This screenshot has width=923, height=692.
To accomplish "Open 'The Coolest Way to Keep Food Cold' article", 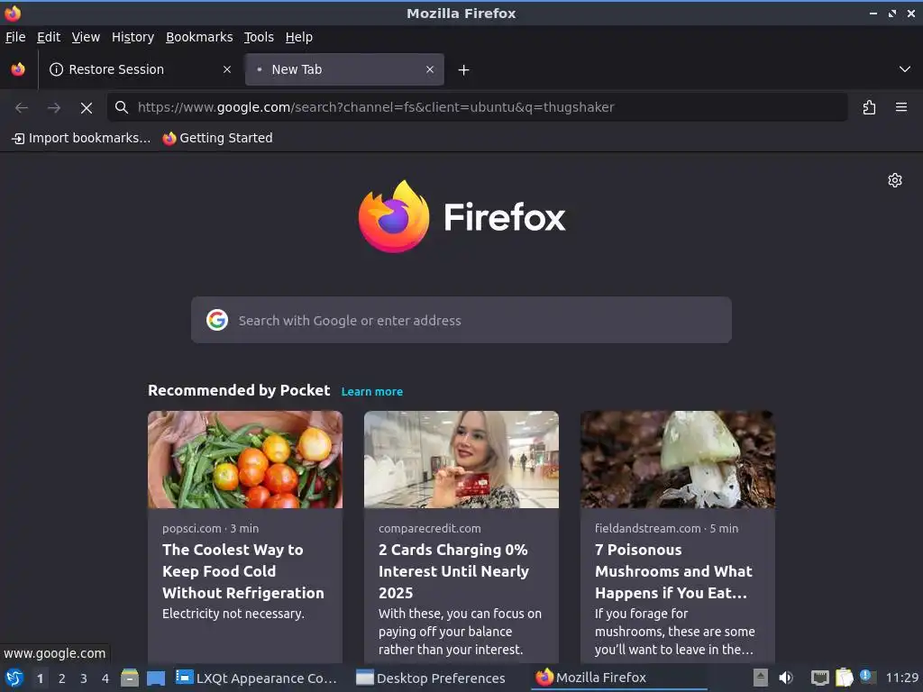I will point(243,571).
